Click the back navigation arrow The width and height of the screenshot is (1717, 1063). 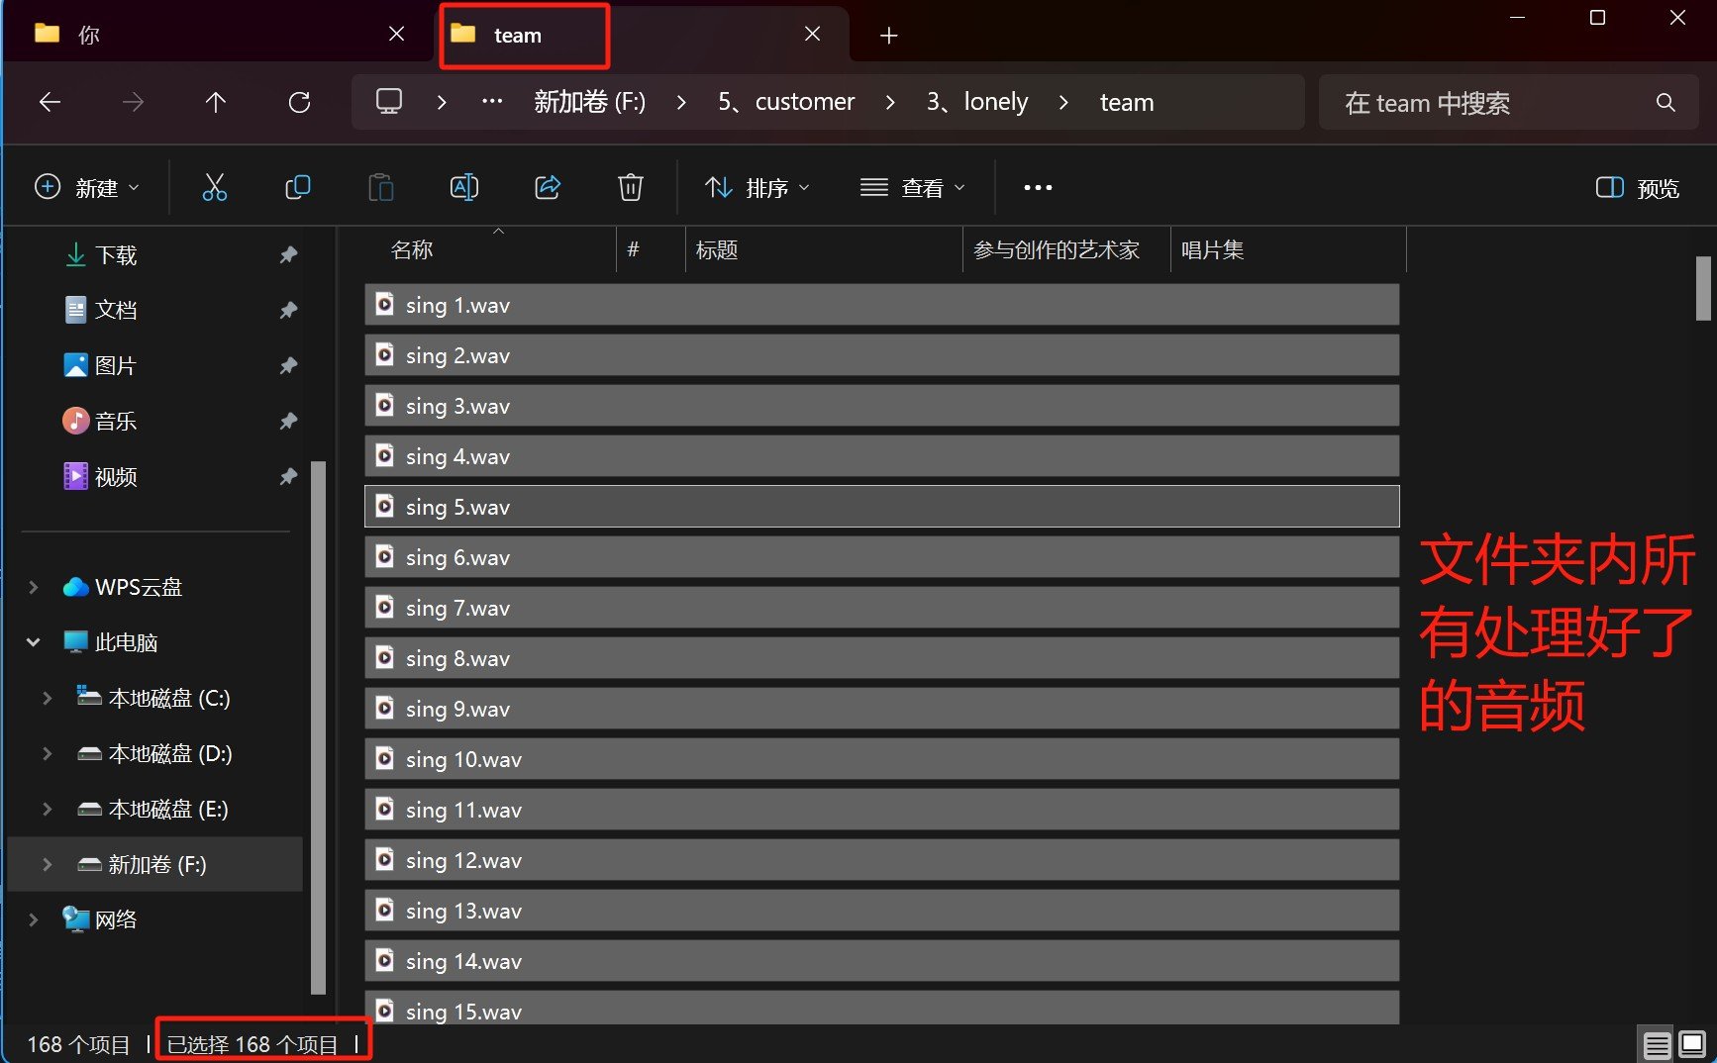[x=50, y=102]
